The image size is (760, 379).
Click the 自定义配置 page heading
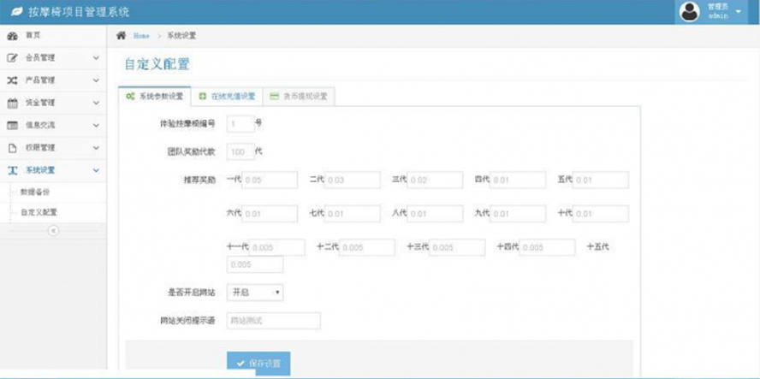coord(157,64)
